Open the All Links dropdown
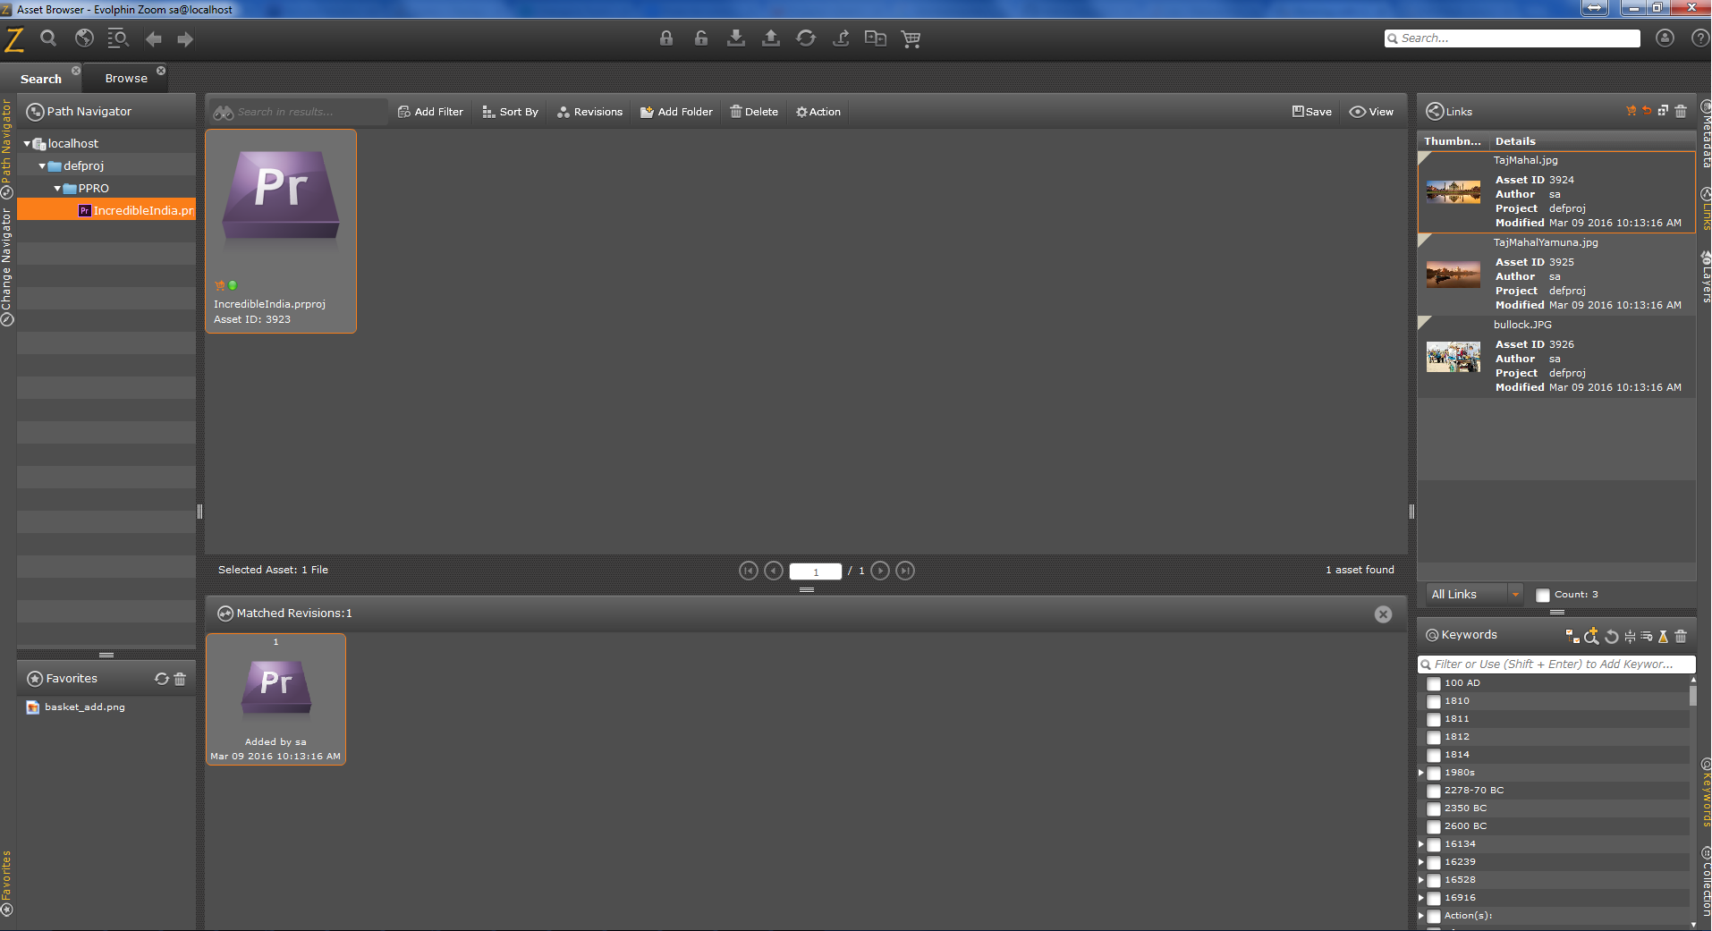This screenshot has width=1712, height=931. tap(1474, 594)
